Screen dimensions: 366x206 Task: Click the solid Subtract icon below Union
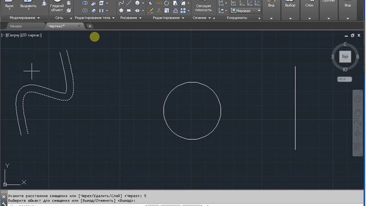point(85,10)
